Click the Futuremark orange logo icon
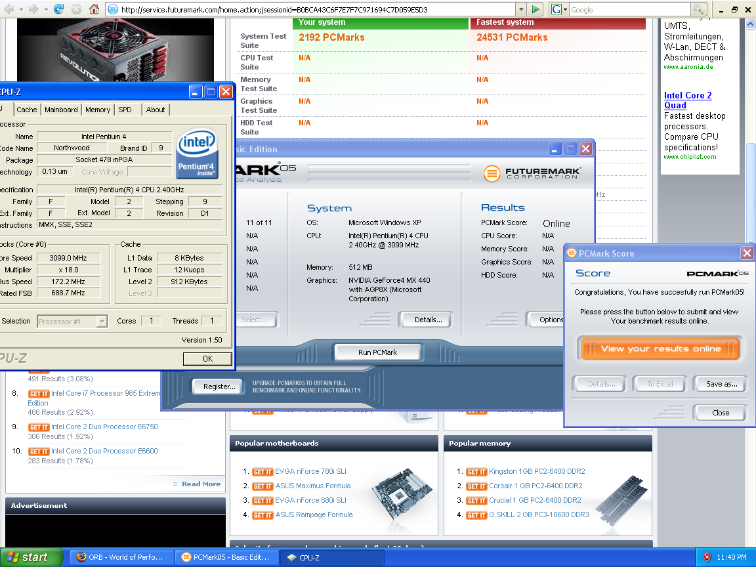Viewport: 756px width, 567px height. [x=492, y=173]
